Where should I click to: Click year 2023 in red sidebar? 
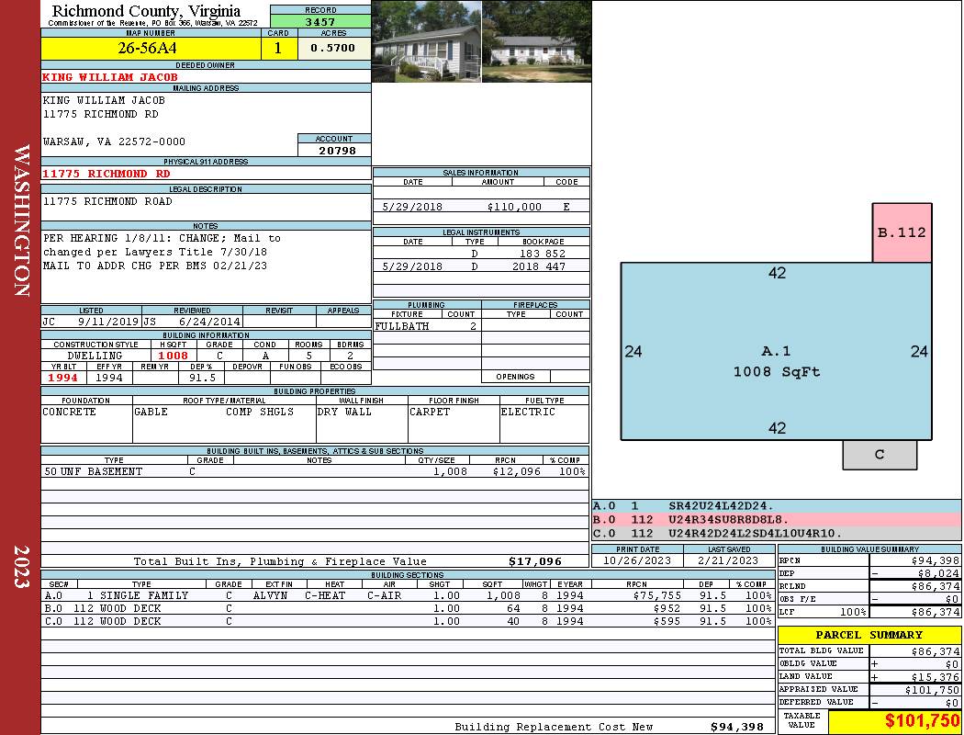point(21,567)
